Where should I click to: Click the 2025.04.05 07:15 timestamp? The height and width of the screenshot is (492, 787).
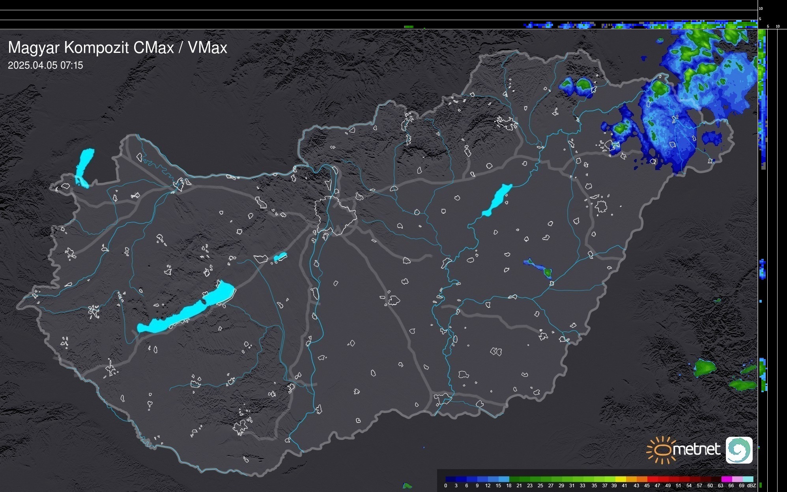coord(45,65)
